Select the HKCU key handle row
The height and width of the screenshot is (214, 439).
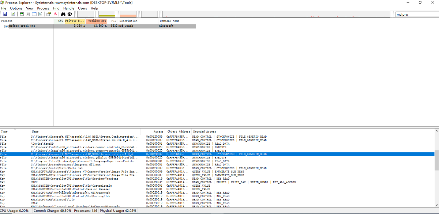(217, 182)
